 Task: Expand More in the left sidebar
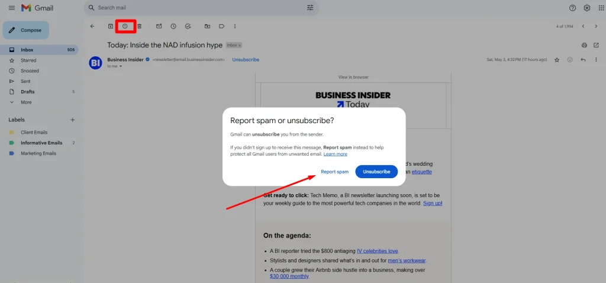[x=26, y=102]
